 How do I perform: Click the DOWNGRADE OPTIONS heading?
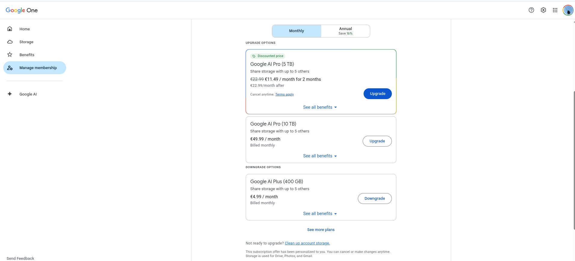263,167
